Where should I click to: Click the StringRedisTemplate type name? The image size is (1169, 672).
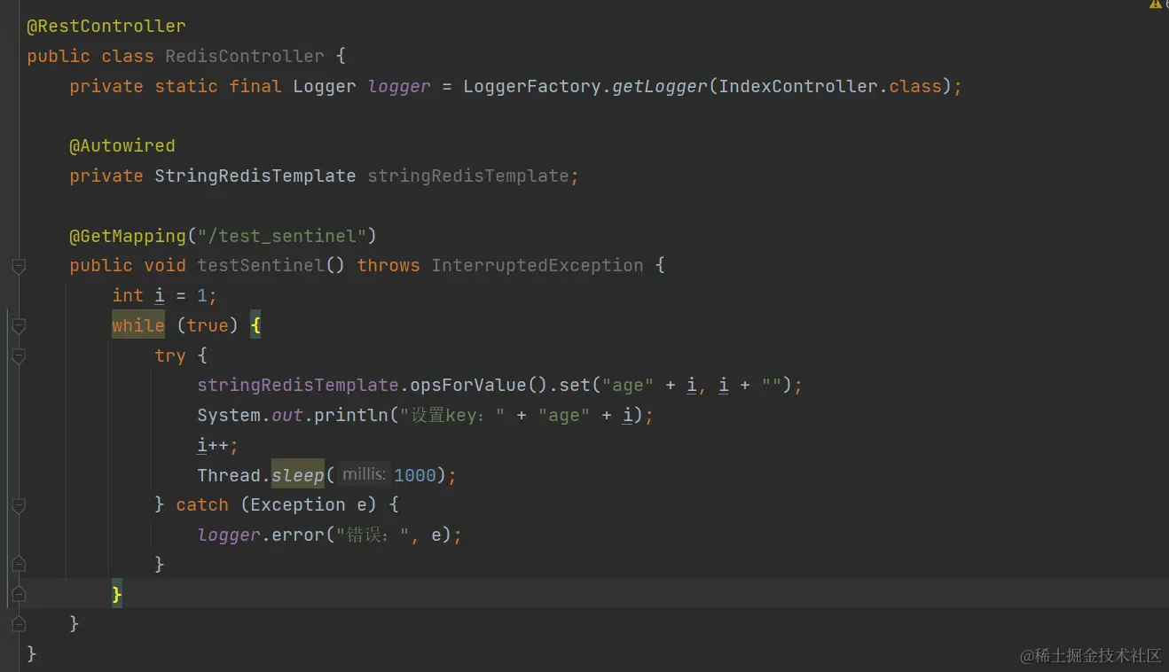click(x=255, y=176)
